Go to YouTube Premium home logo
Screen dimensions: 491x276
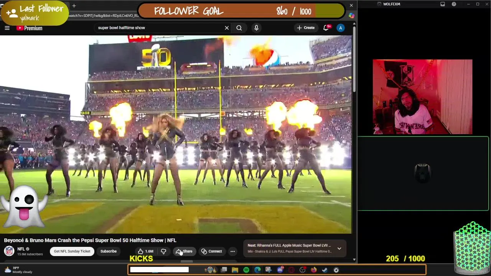29,28
